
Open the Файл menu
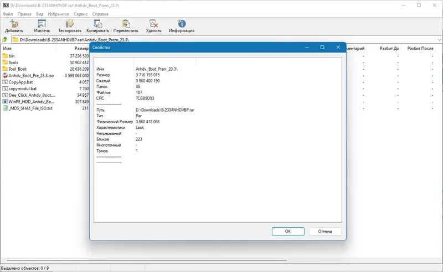click(8, 14)
